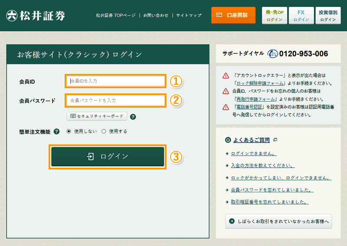Open 松井証券 TOPページ menu link
Image resolution: width=347 pixels, height=246 pixels.
tap(116, 16)
